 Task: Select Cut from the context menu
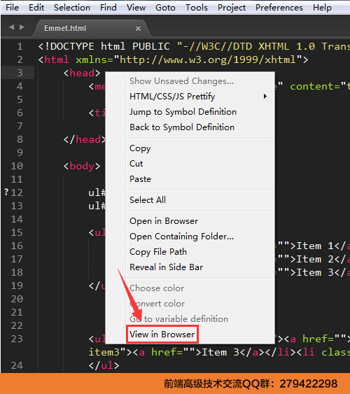click(136, 164)
